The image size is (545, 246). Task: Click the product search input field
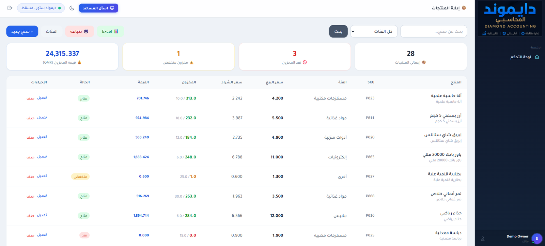pos(434,31)
